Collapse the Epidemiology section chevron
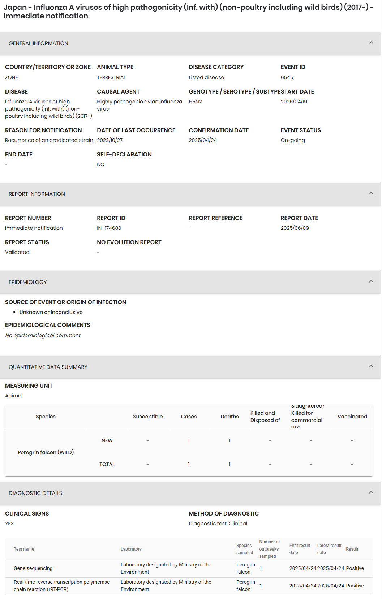 pyautogui.click(x=371, y=282)
